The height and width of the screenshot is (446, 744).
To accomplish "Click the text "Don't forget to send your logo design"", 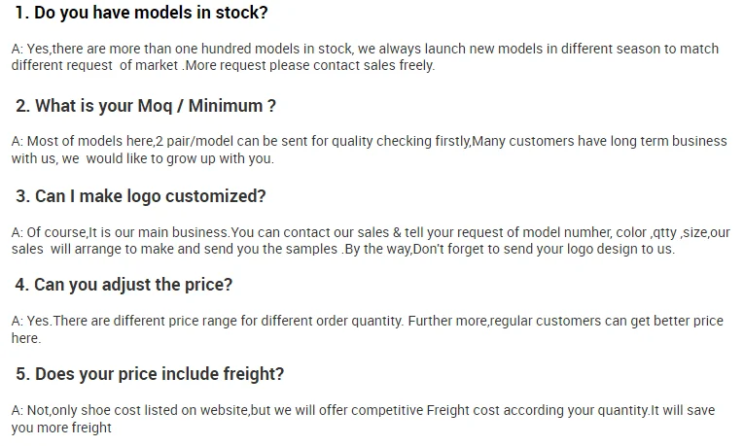I will click(x=530, y=250).
